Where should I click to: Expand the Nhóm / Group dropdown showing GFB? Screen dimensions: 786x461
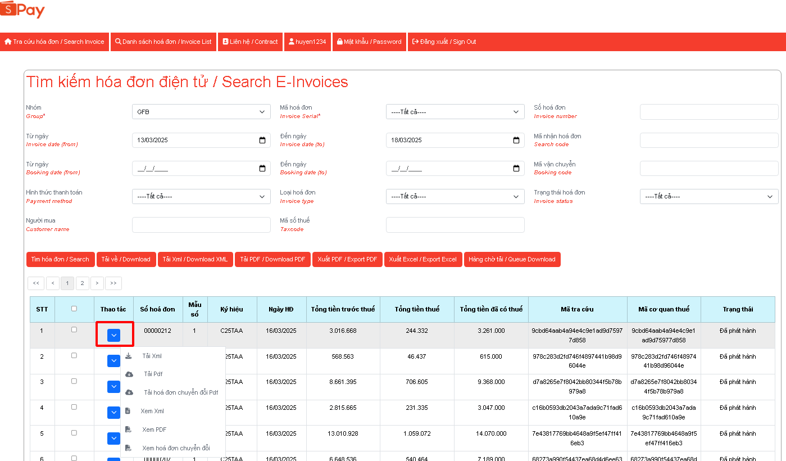pyautogui.click(x=201, y=112)
